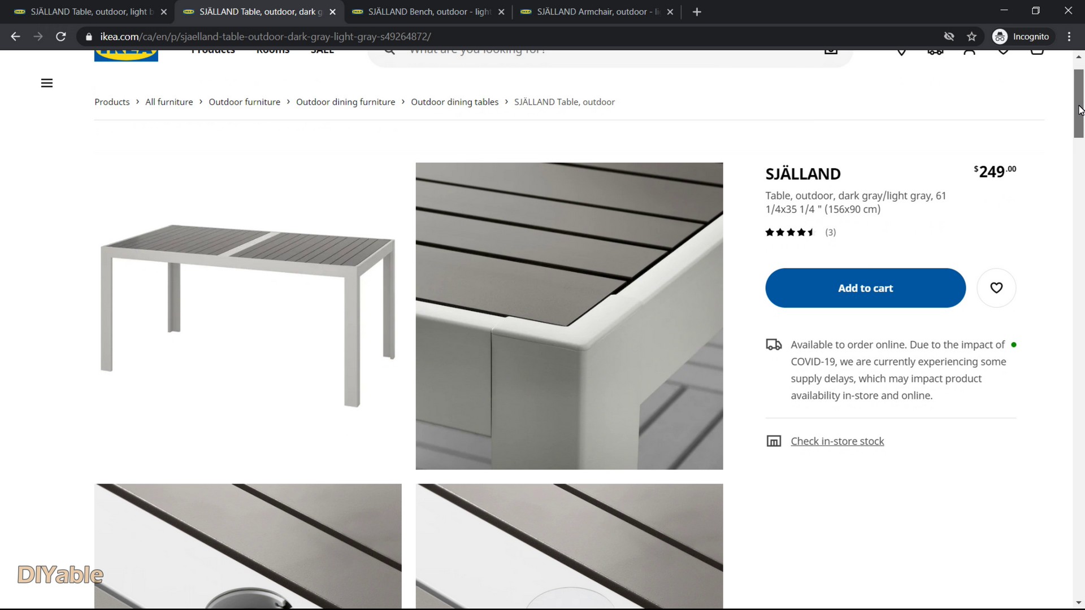Switch to SJÄLLAND Bench outdoor tab
This screenshot has width=1085, height=610.
pyautogui.click(x=422, y=12)
